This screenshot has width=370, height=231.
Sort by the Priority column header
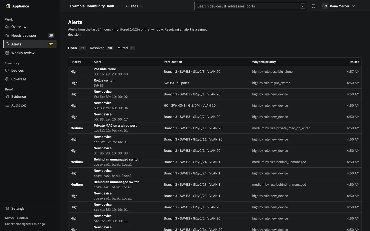76,62
